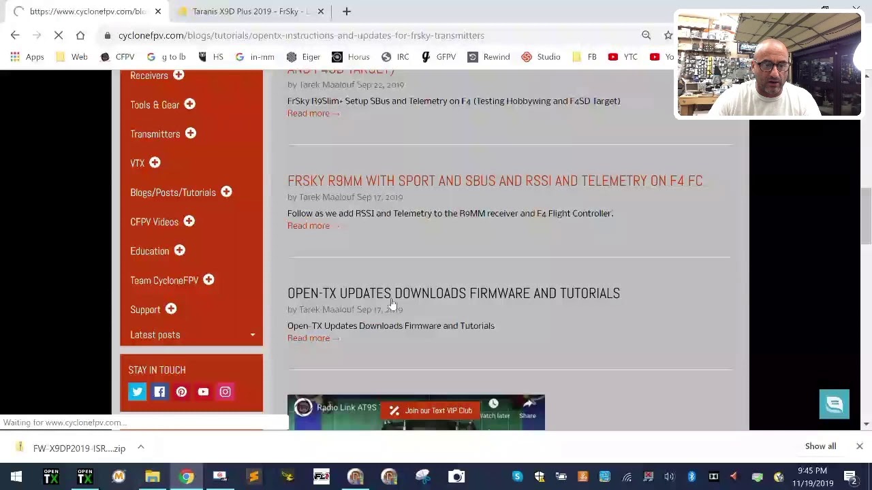
Task: Open the Pinterest social icon
Action: point(181,391)
